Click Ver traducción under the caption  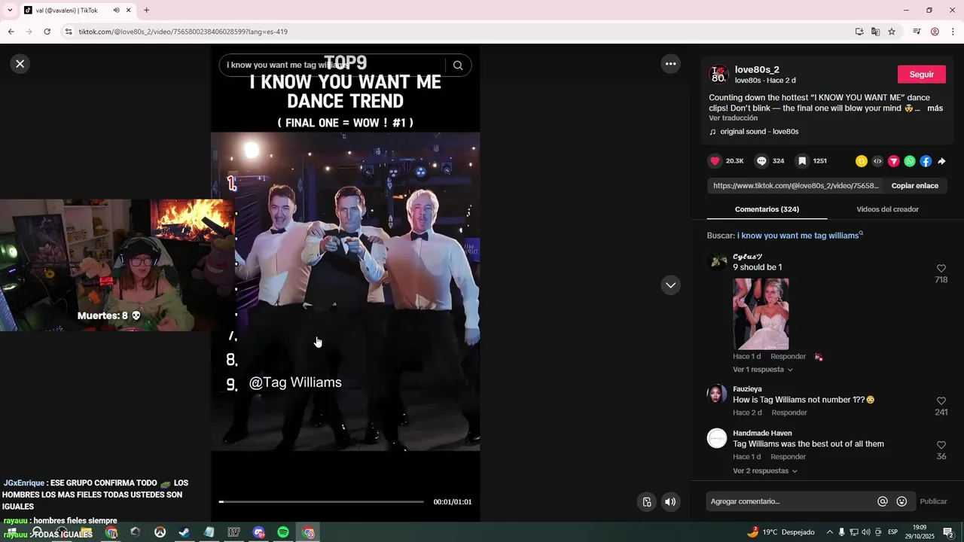tap(733, 118)
